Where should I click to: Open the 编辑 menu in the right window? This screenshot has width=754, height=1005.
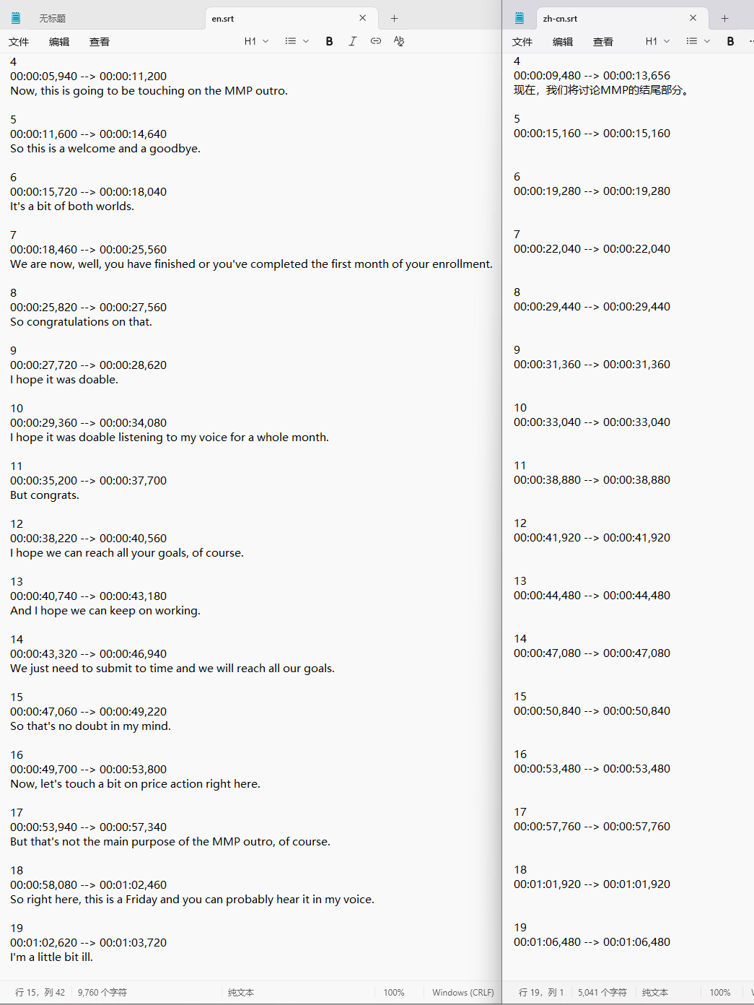563,42
